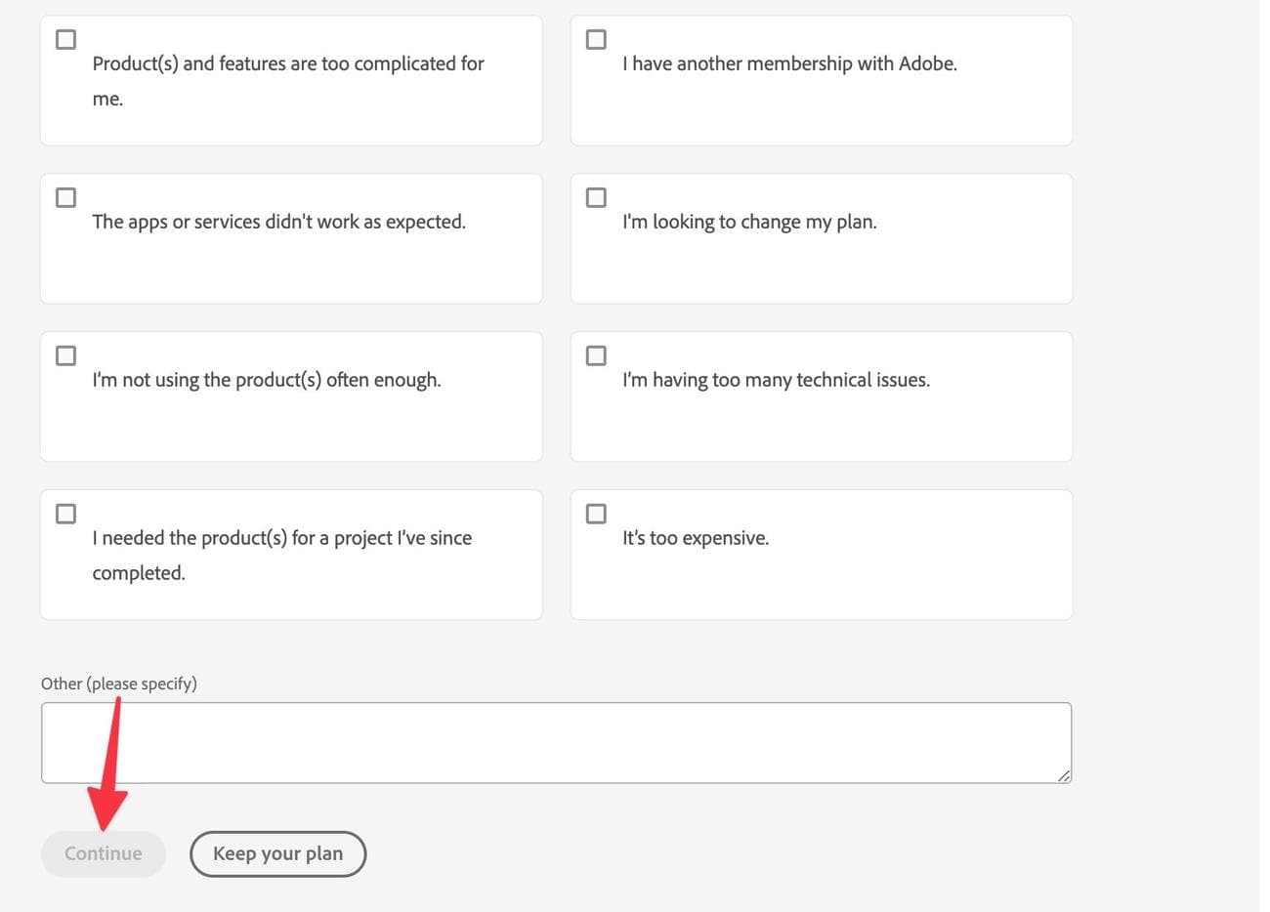Click the 'It's too expensive.' label text

coord(696,538)
